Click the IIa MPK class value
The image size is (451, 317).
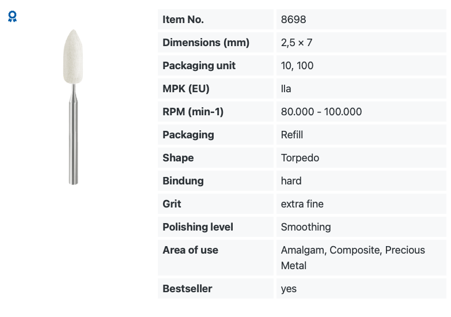286,89
